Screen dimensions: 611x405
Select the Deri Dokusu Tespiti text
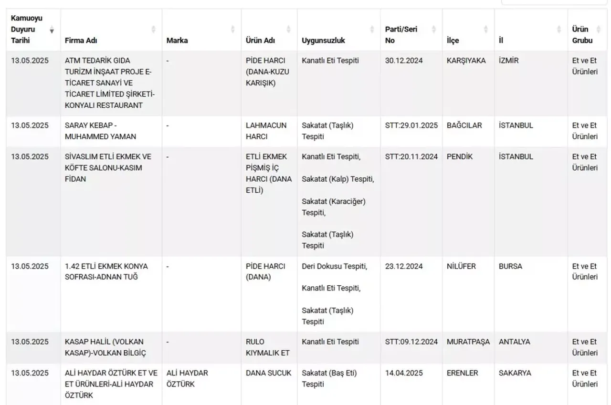pyautogui.click(x=334, y=266)
